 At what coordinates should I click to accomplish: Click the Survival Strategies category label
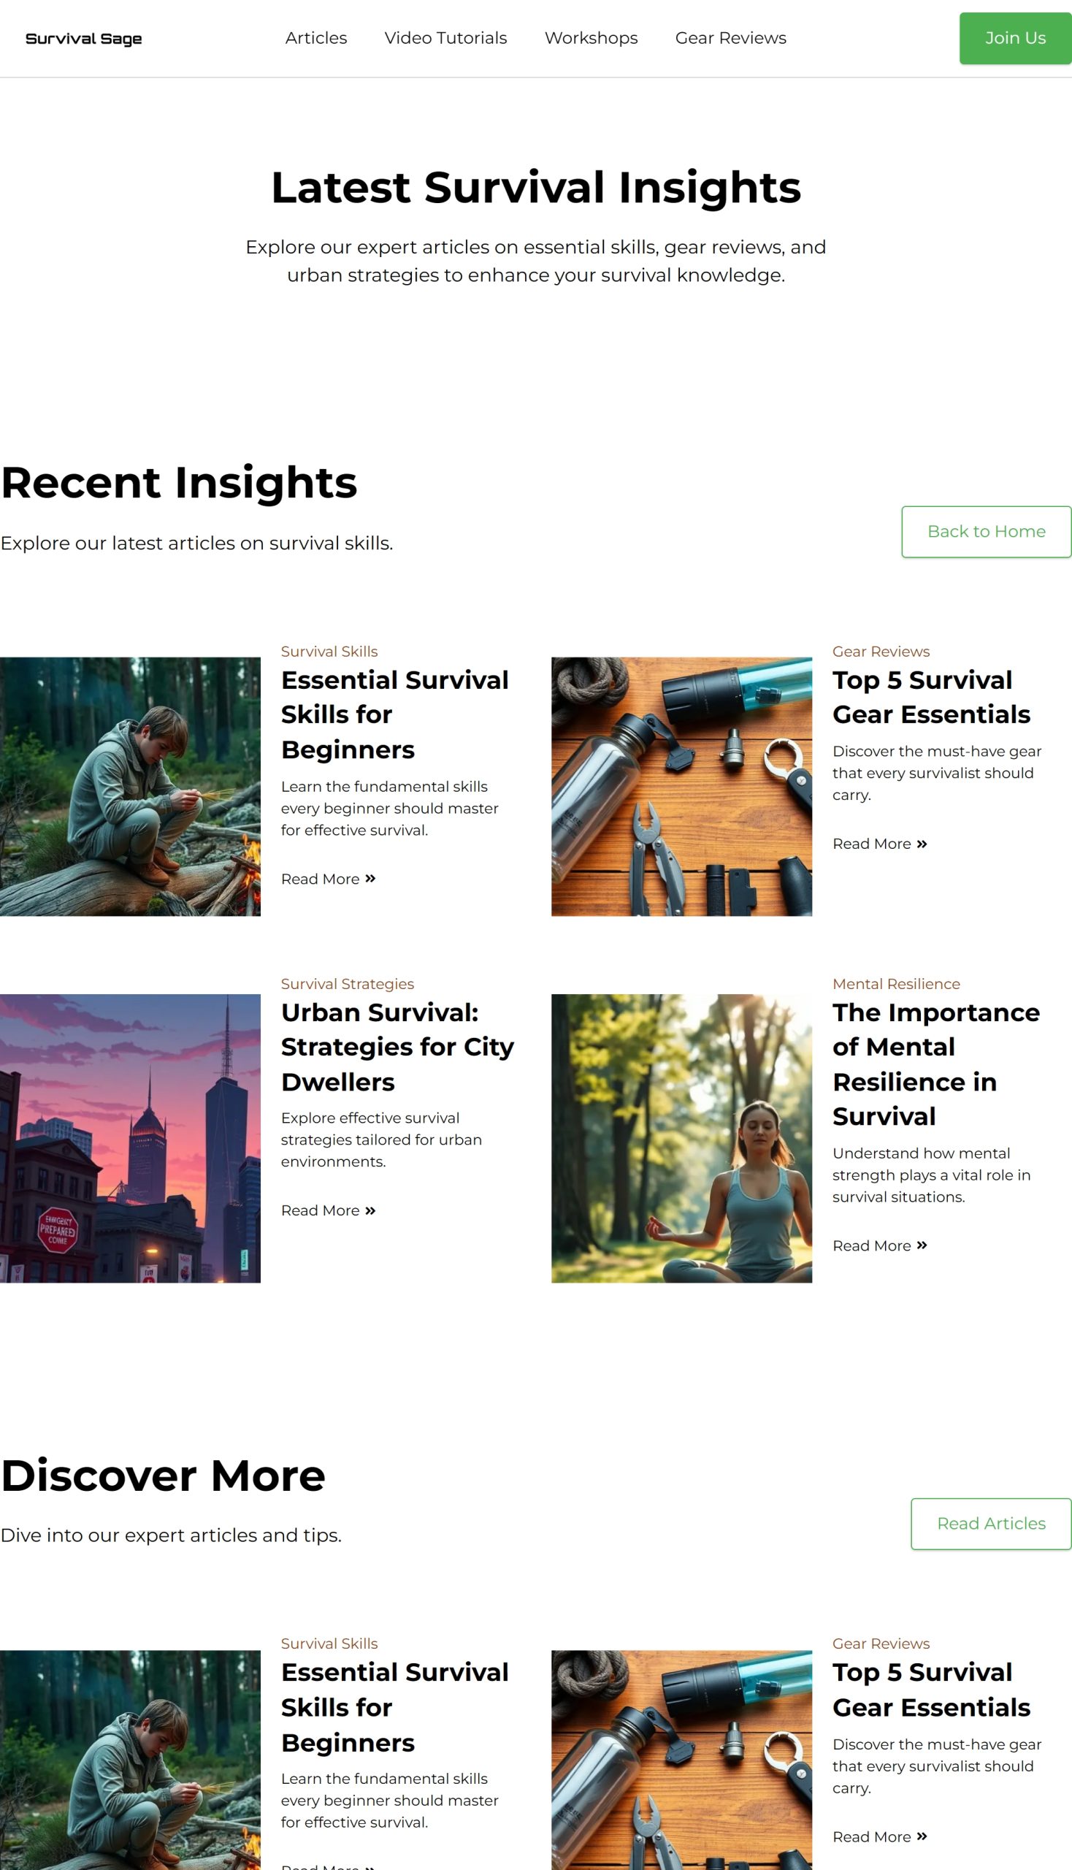[x=348, y=983]
